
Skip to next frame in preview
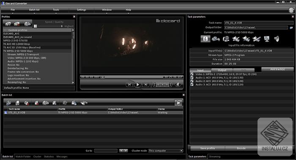pyautogui.click(x=145, y=85)
